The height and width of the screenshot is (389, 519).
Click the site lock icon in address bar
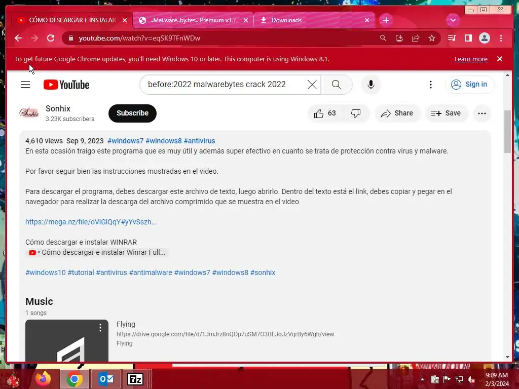pos(70,38)
